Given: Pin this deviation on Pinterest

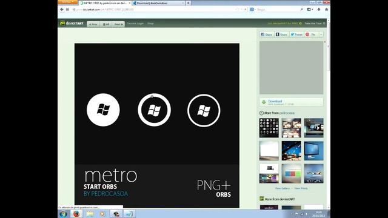Looking at the screenshot, I should click(311, 35).
